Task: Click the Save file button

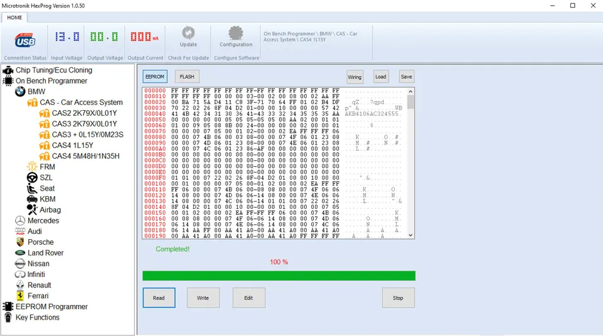Action: [406, 77]
